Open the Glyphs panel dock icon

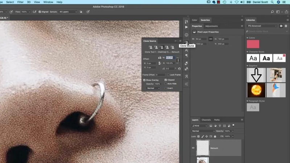(186, 76)
